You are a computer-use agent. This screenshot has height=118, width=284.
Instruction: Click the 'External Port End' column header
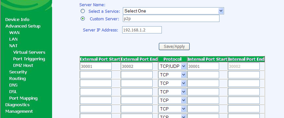139,59
